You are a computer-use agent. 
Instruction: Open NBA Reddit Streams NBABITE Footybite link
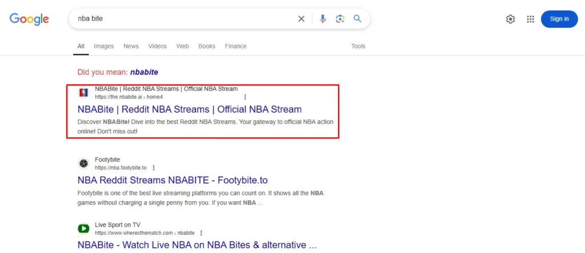(173, 180)
